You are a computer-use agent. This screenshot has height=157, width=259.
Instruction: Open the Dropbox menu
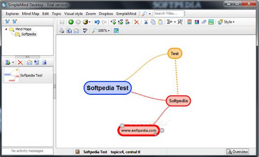click(x=106, y=14)
